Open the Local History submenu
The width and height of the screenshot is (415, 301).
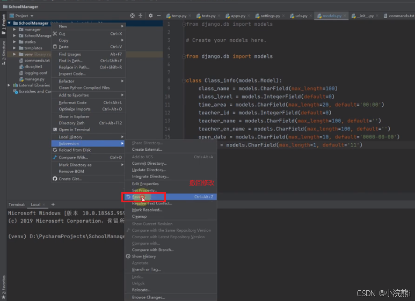tap(88, 137)
